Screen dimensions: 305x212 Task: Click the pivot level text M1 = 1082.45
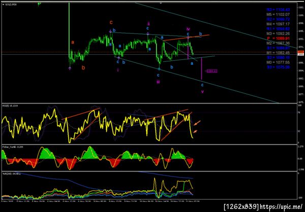click(x=279, y=53)
